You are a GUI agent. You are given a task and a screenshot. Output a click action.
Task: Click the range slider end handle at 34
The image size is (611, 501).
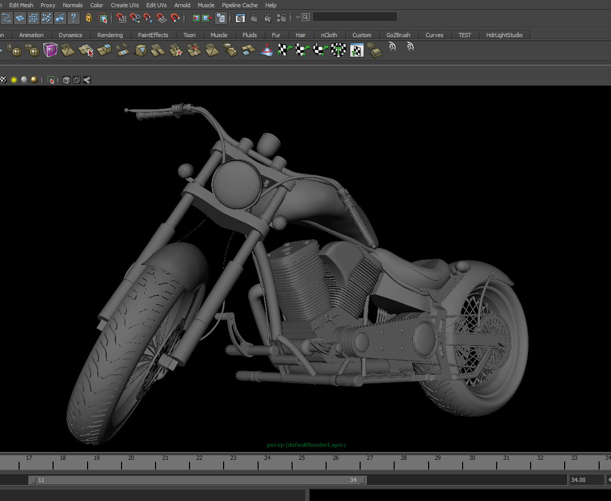363,480
